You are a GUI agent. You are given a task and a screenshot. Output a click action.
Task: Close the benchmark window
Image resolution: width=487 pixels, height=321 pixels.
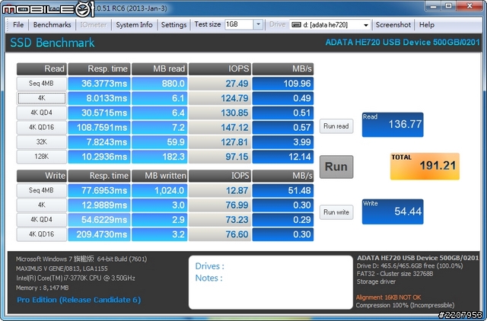pos(469,5)
